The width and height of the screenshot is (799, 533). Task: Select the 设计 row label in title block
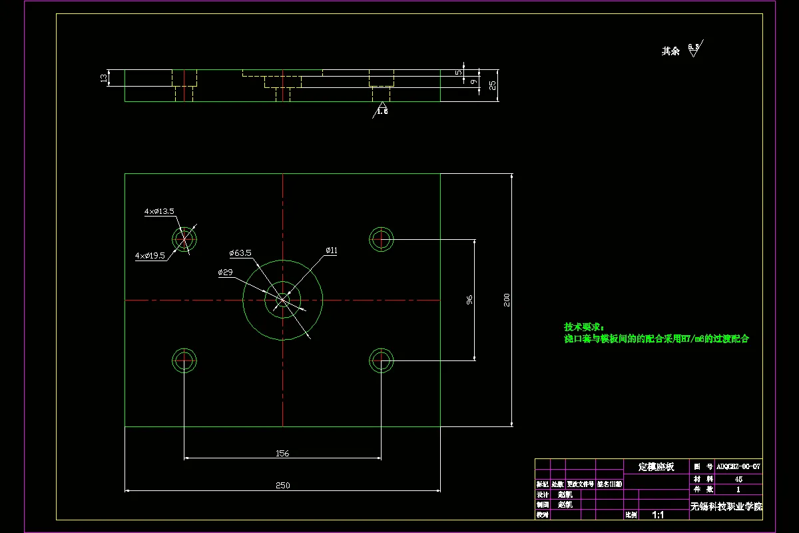543,495
